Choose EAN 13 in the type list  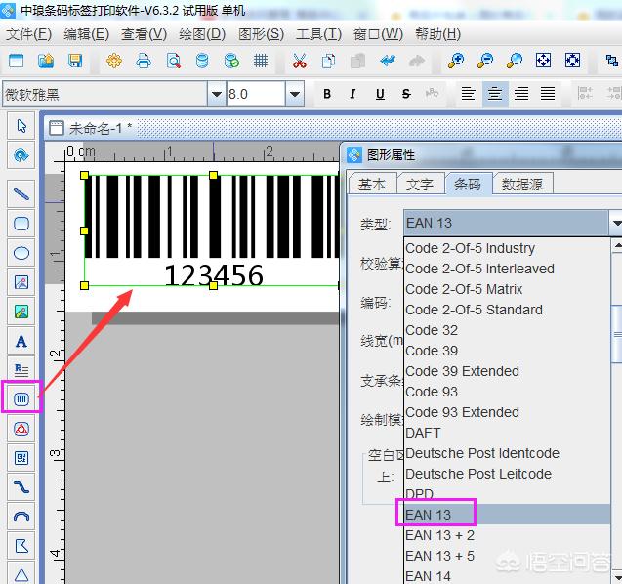[x=507, y=515]
